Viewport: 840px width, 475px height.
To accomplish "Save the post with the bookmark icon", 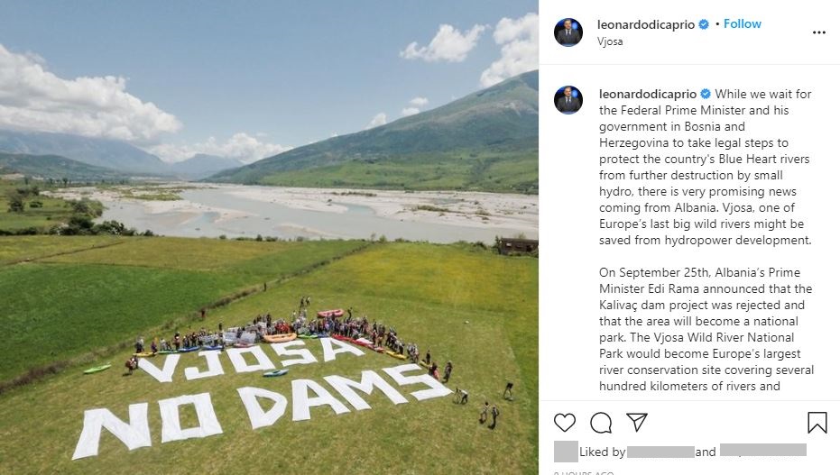I will (x=817, y=422).
